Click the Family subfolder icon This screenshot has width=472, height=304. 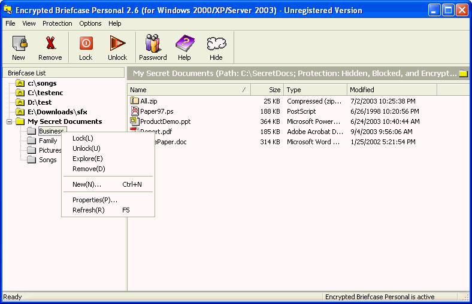click(31, 141)
